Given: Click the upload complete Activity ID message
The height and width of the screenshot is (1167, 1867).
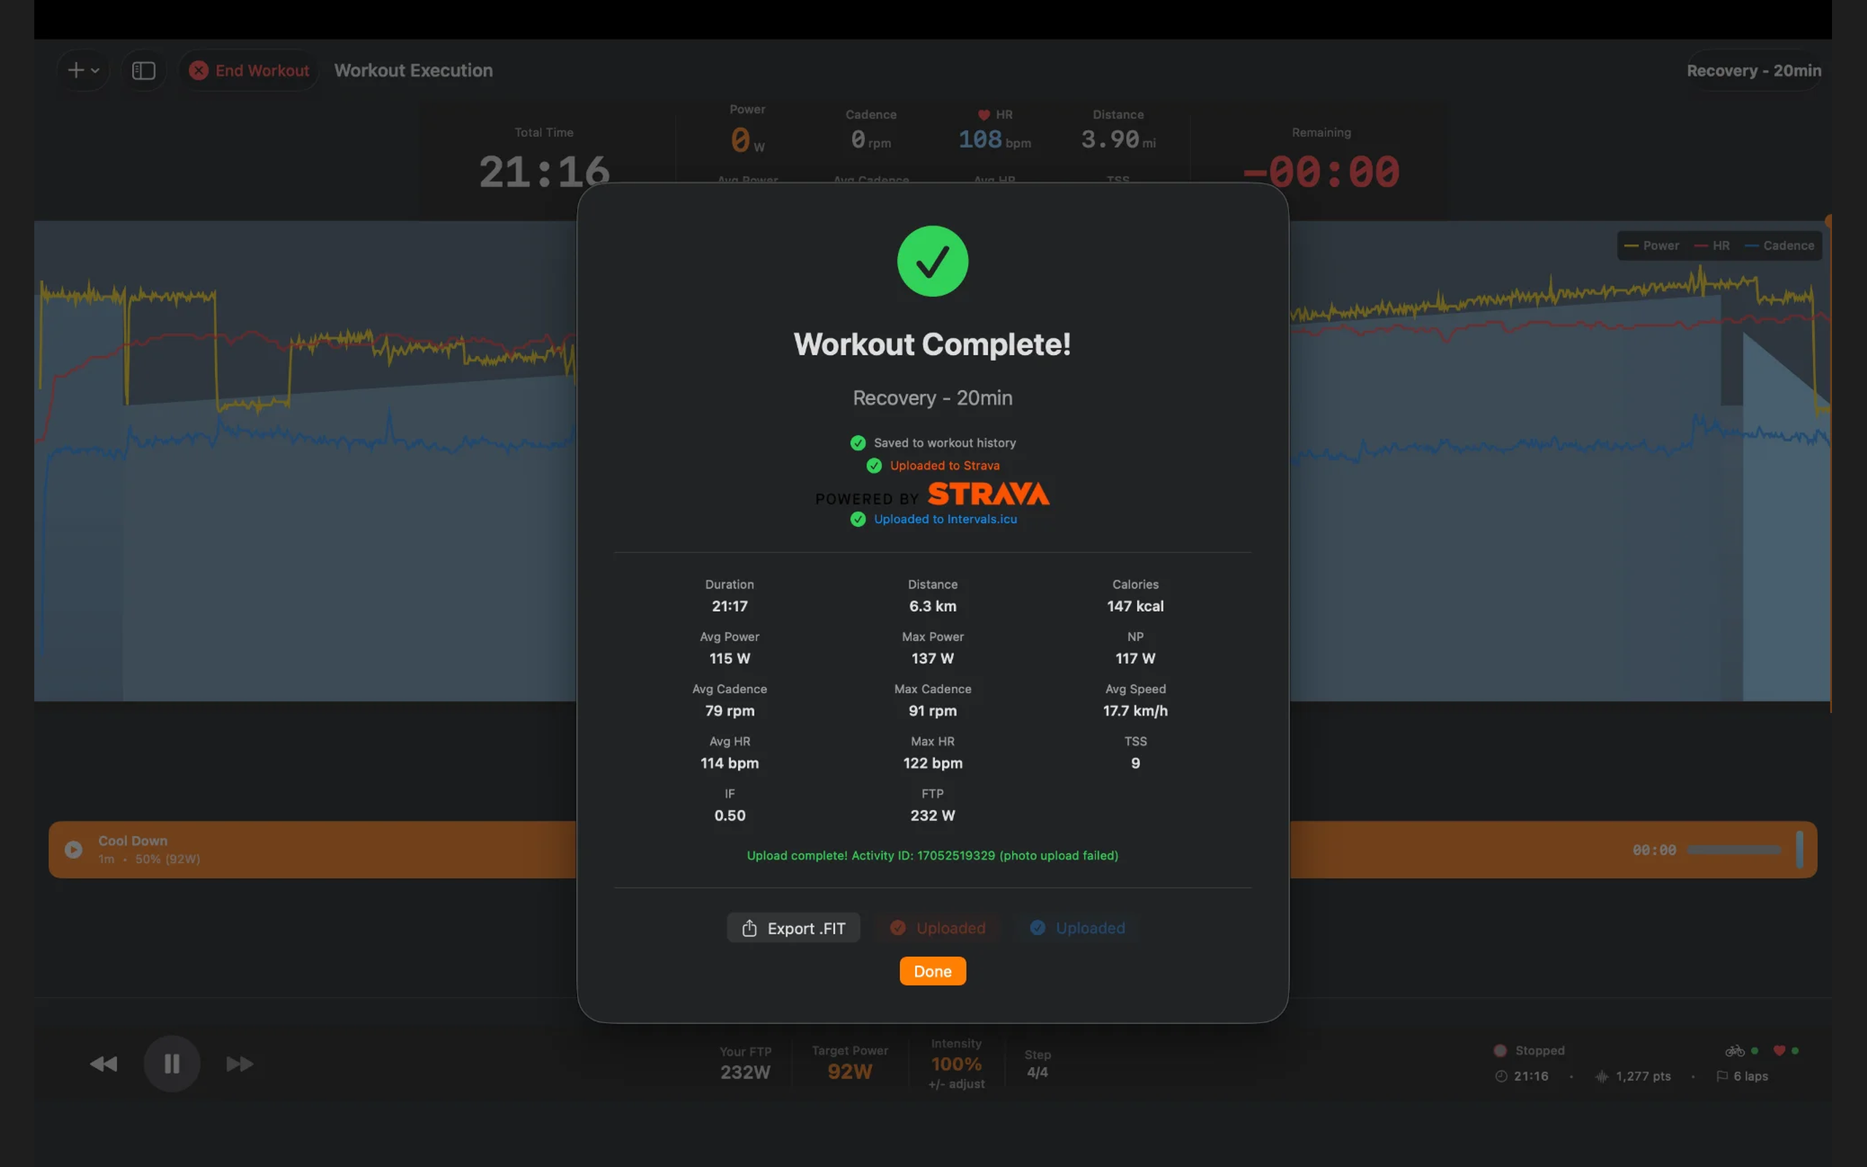Looking at the screenshot, I should click(x=933, y=855).
